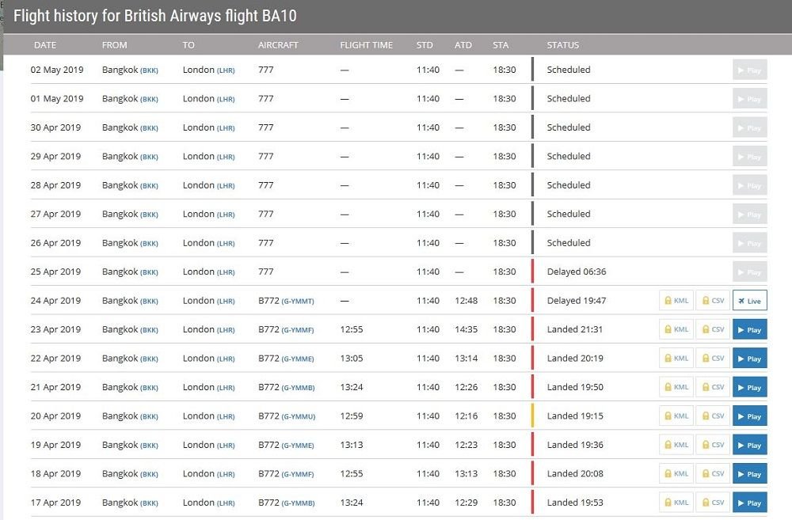Viewport: 792px width, 520px height.
Task: Download CSV for 19 Apr 2019 flight
Action: [713, 444]
